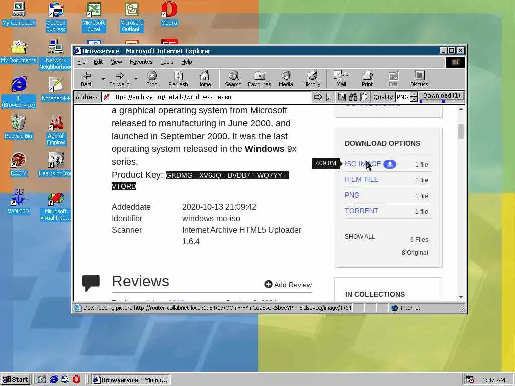Open My Computer desktop icon
This screenshot has height=386, width=515.
click(18, 14)
